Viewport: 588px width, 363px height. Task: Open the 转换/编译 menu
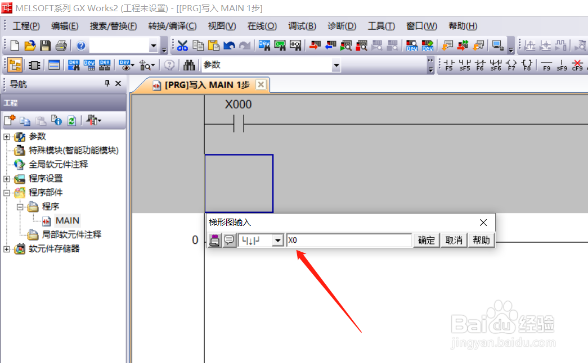click(172, 26)
